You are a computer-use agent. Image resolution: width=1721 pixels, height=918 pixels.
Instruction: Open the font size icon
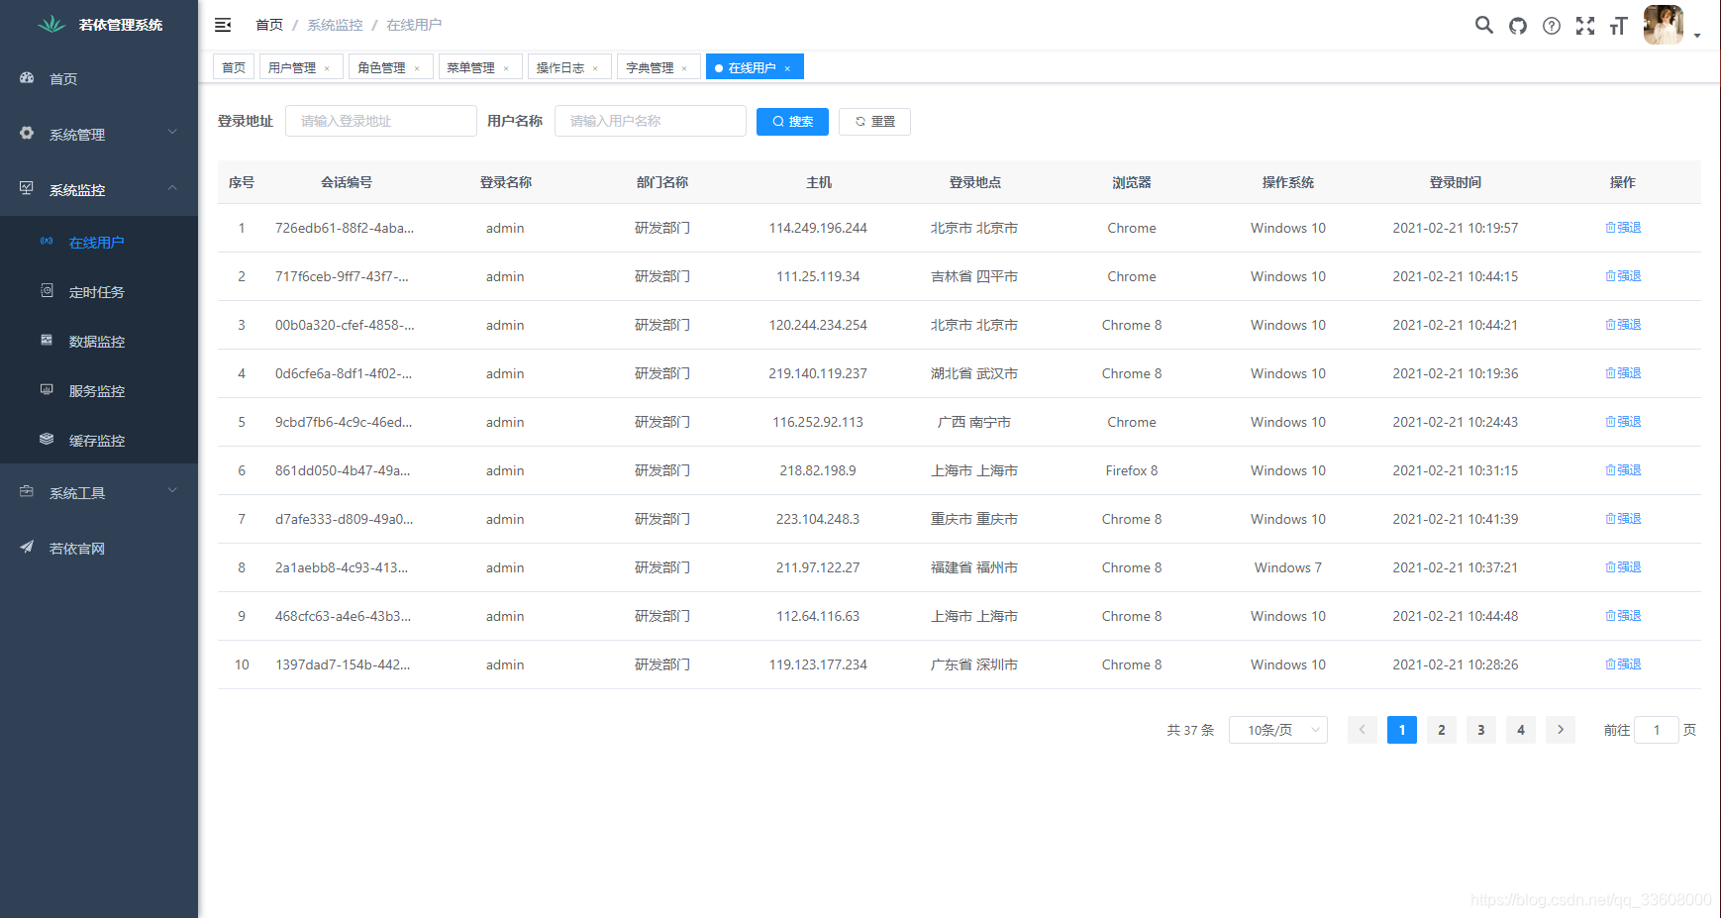(1619, 26)
